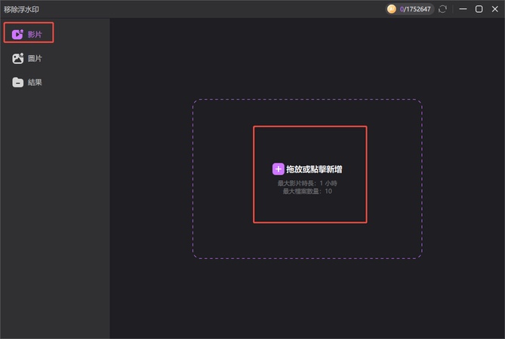Click the purple video icon beside 影片
This screenshot has height=339, width=505.
pos(18,34)
